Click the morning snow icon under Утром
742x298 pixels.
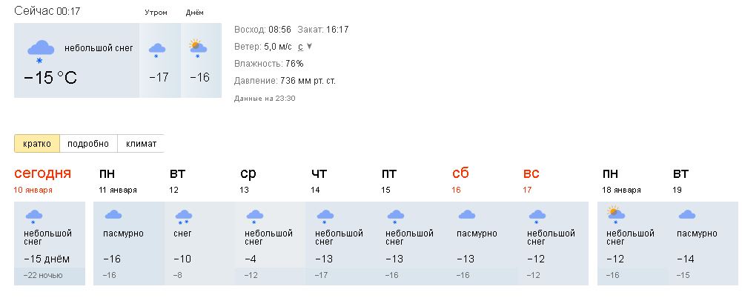157,50
